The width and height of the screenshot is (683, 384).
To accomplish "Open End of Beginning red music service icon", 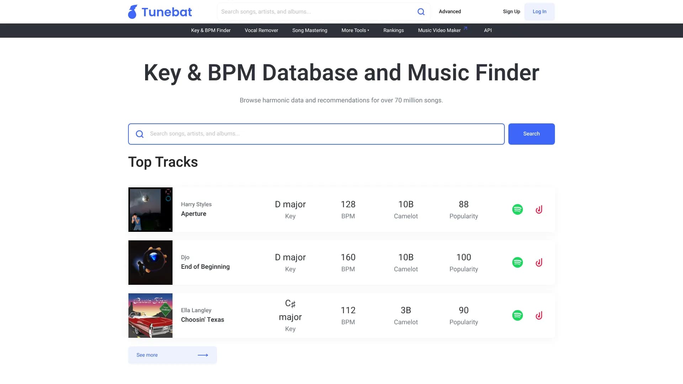I will coord(539,262).
